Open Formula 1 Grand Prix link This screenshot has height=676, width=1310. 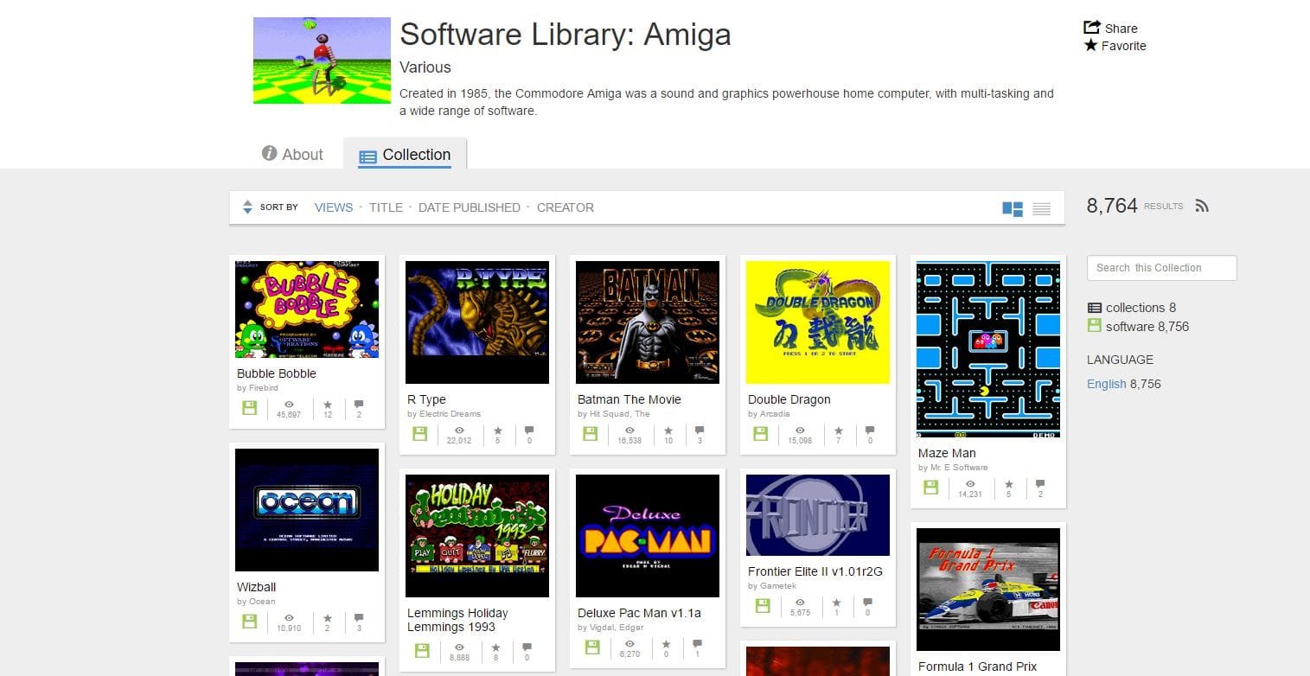(x=977, y=666)
